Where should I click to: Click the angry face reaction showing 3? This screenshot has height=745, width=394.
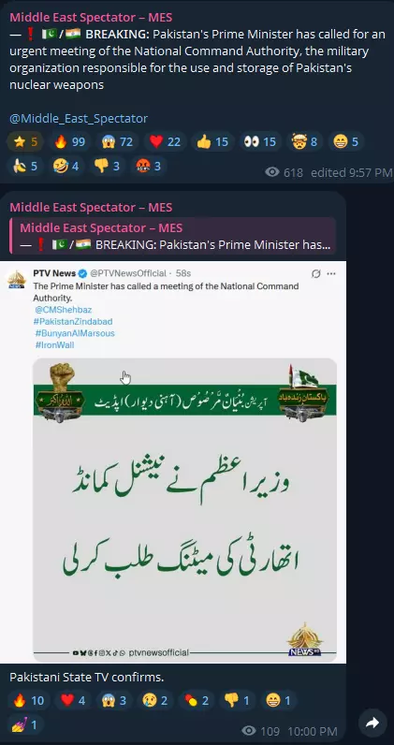point(148,167)
